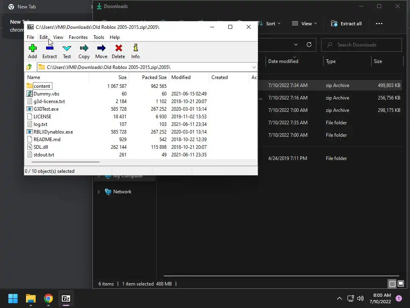The image size is (410, 308).
Task: Click the 7-Zip taskbar icon
Action: tap(66, 298)
